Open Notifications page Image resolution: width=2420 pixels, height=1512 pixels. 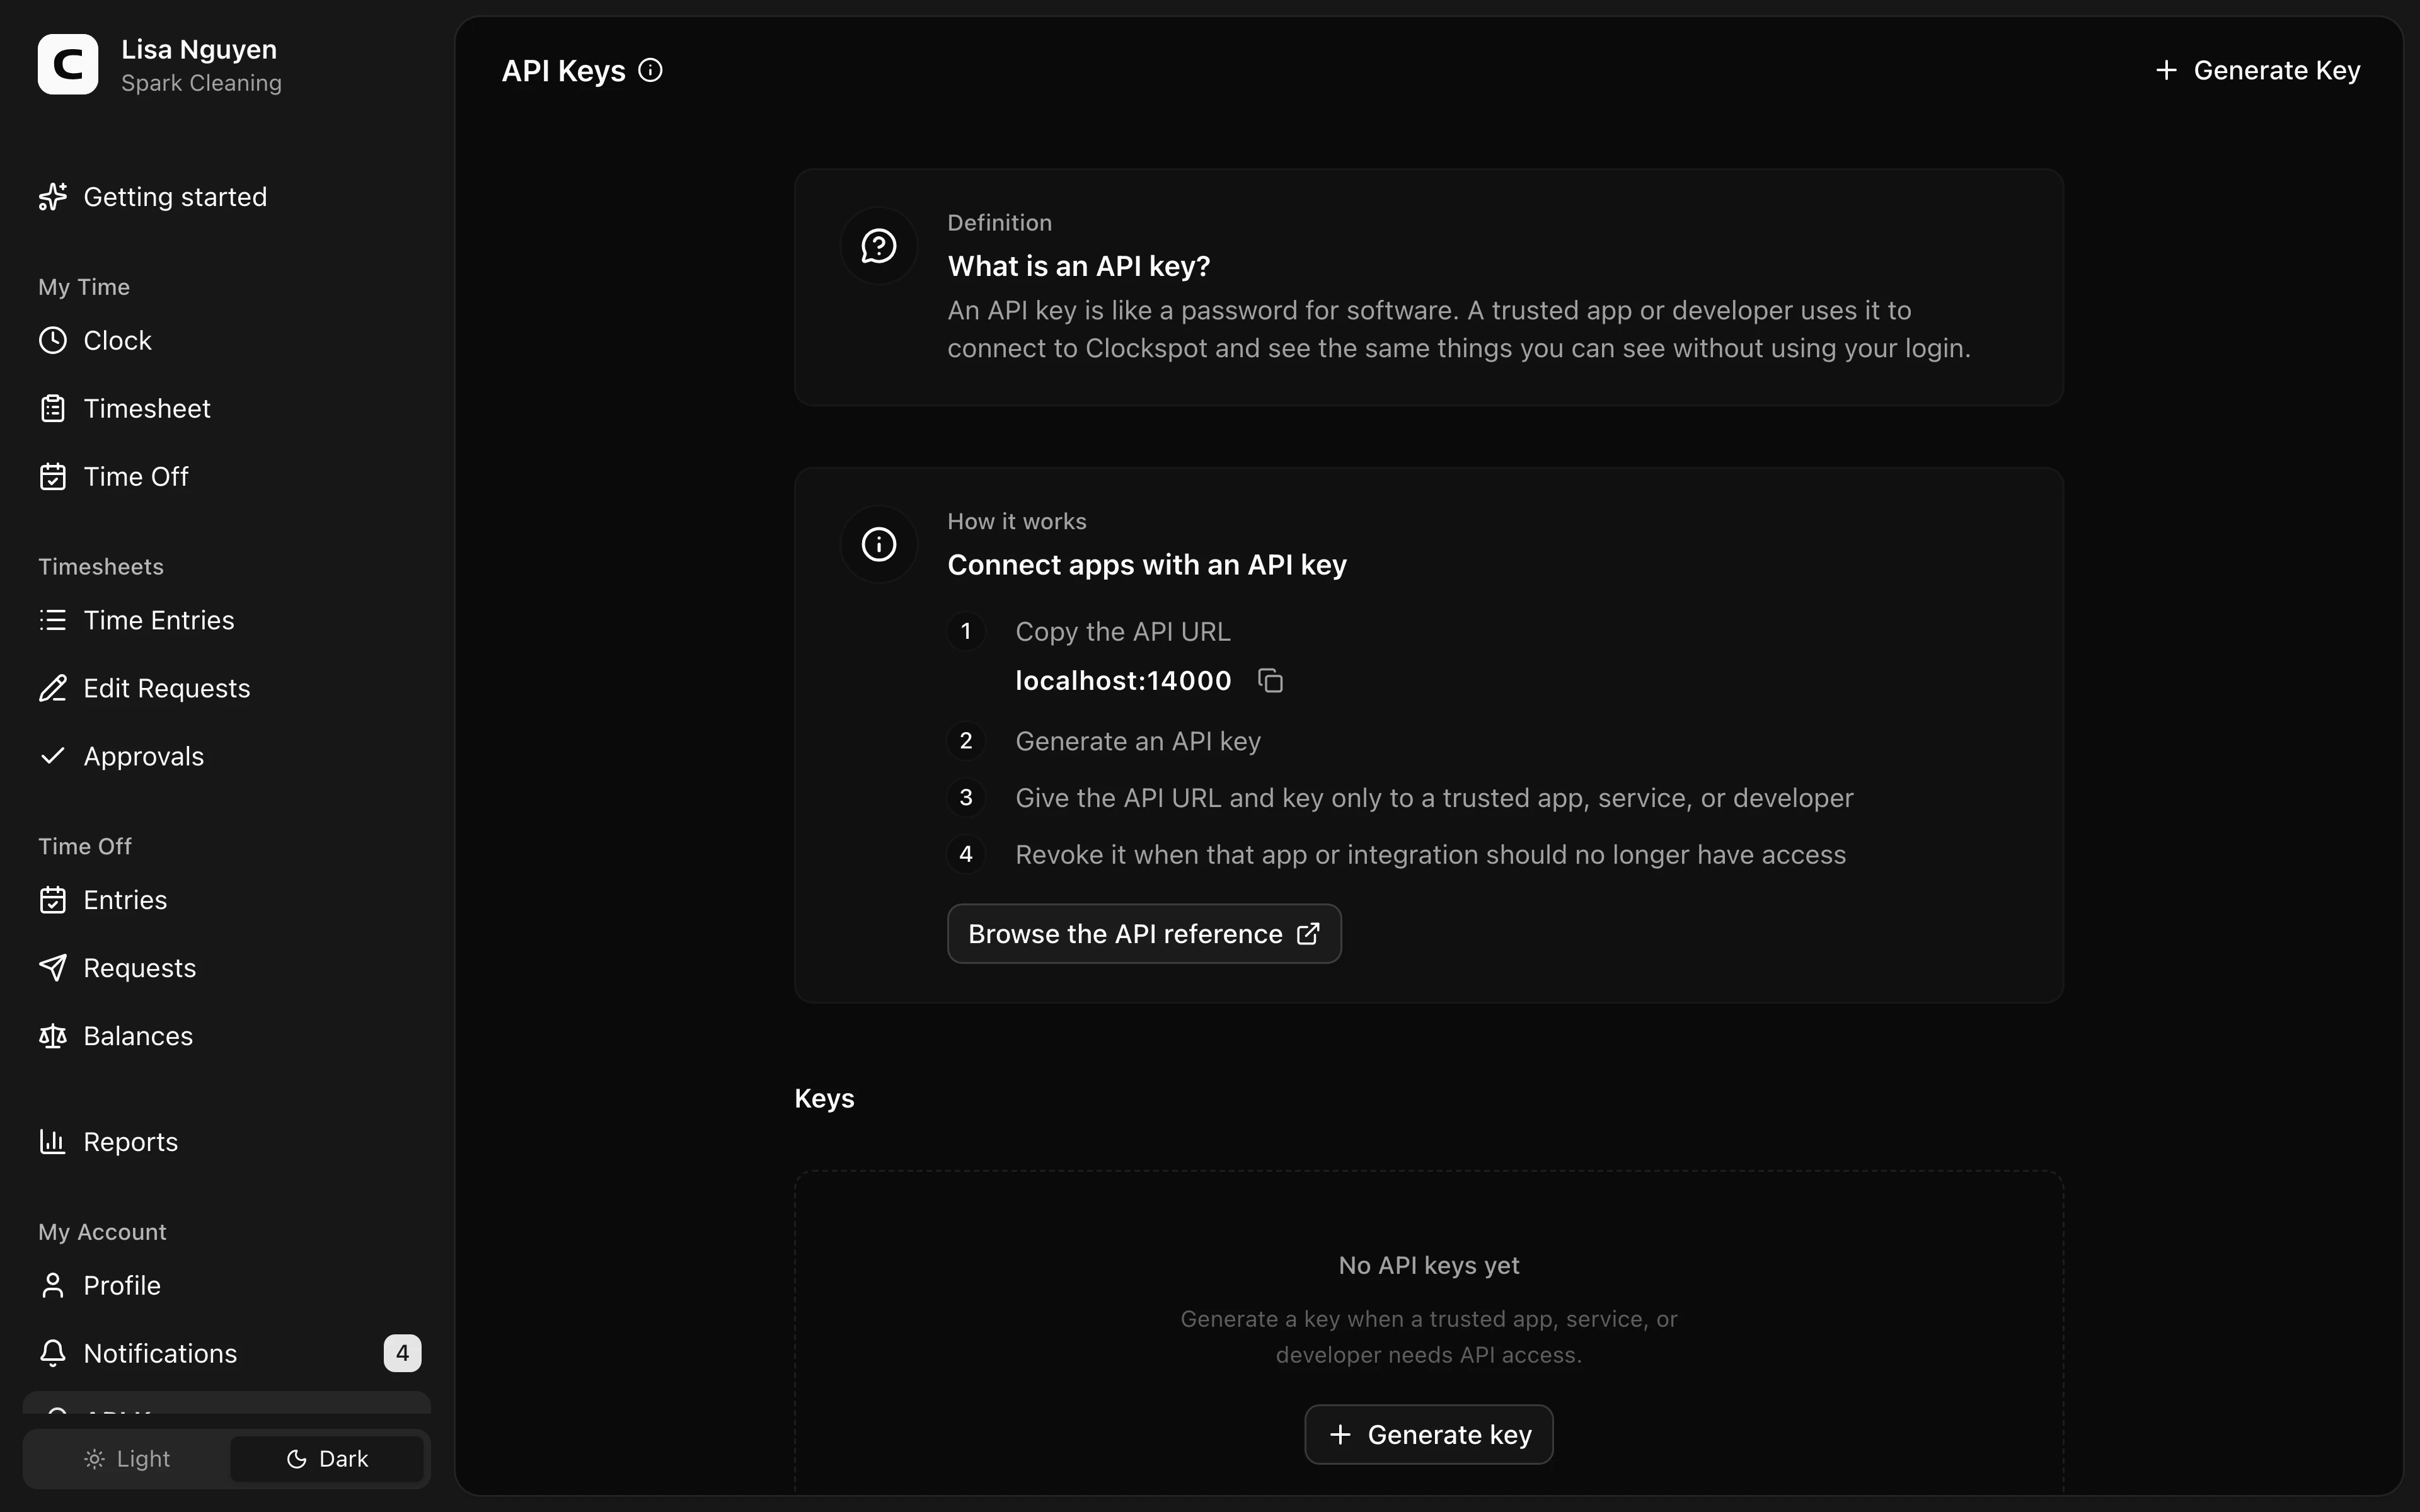(227, 1353)
